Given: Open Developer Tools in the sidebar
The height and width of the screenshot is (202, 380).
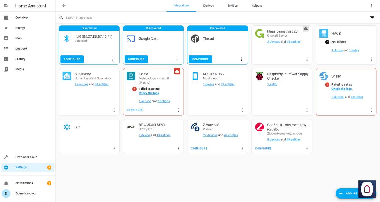Looking at the screenshot, I should [26, 157].
